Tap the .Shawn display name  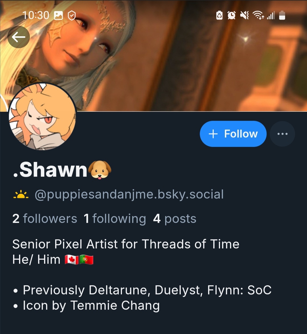[x=50, y=170]
